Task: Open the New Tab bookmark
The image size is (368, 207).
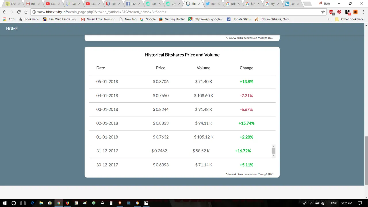Action: [128, 19]
